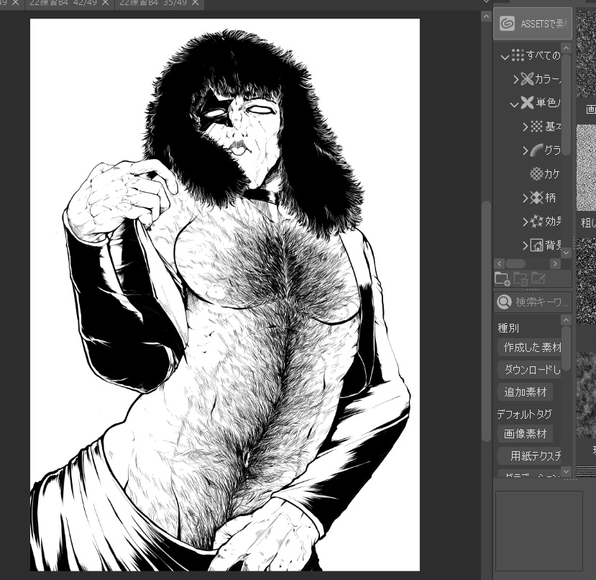Screen dimensions: 596x580
Task: Expand the 背景 background folder
Action: [526, 245]
